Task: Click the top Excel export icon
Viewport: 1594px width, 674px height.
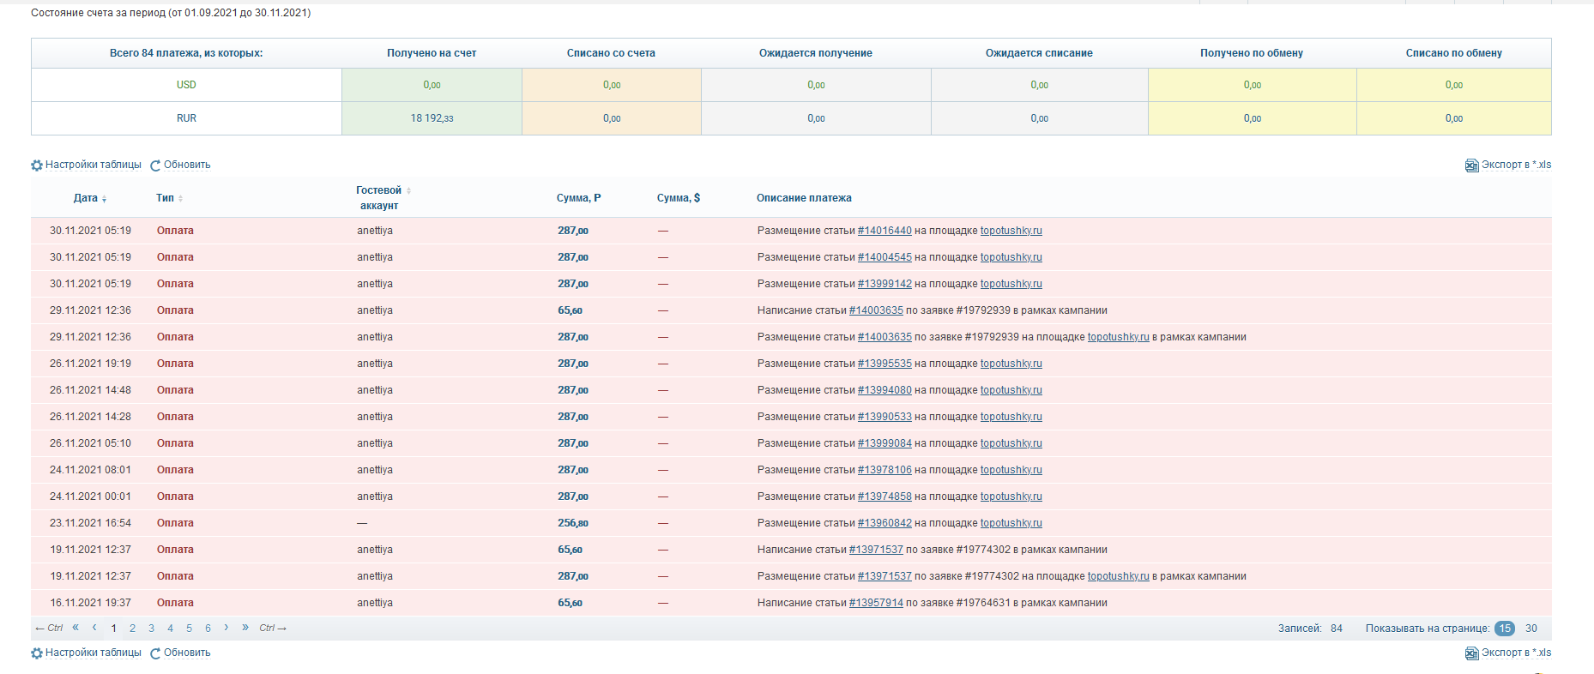Action: pyautogui.click(x=1471, y=165)
